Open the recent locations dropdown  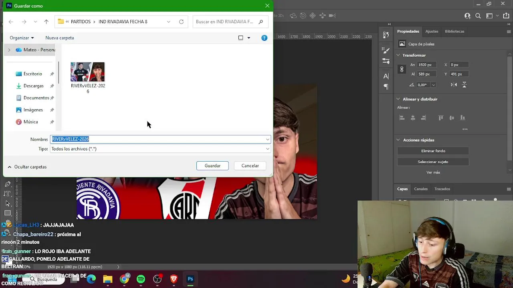pos(35,22)
